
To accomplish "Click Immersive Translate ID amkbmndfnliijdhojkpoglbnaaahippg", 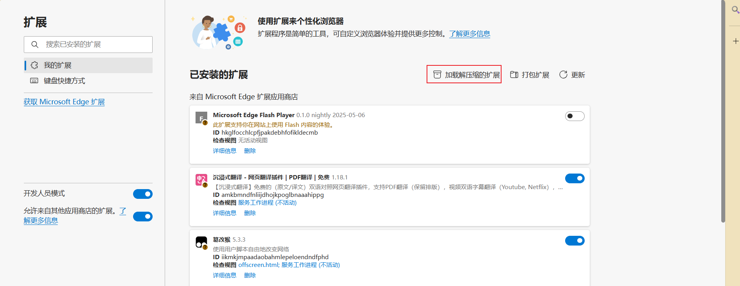I will pyautogui.click(x=272, y=195).
